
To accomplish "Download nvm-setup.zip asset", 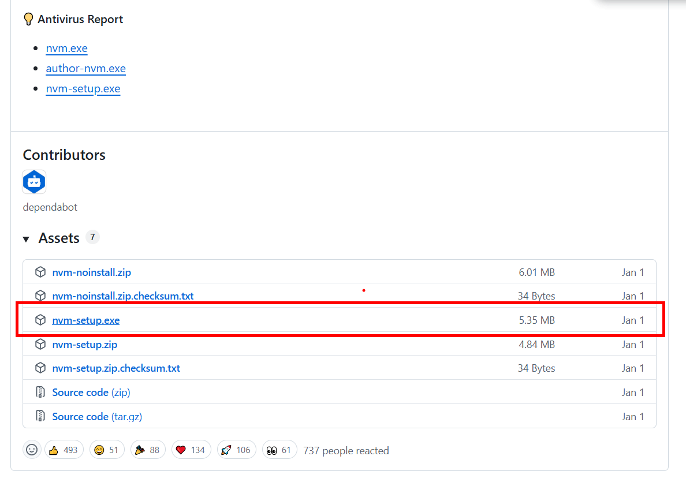I will pos(84,345).
